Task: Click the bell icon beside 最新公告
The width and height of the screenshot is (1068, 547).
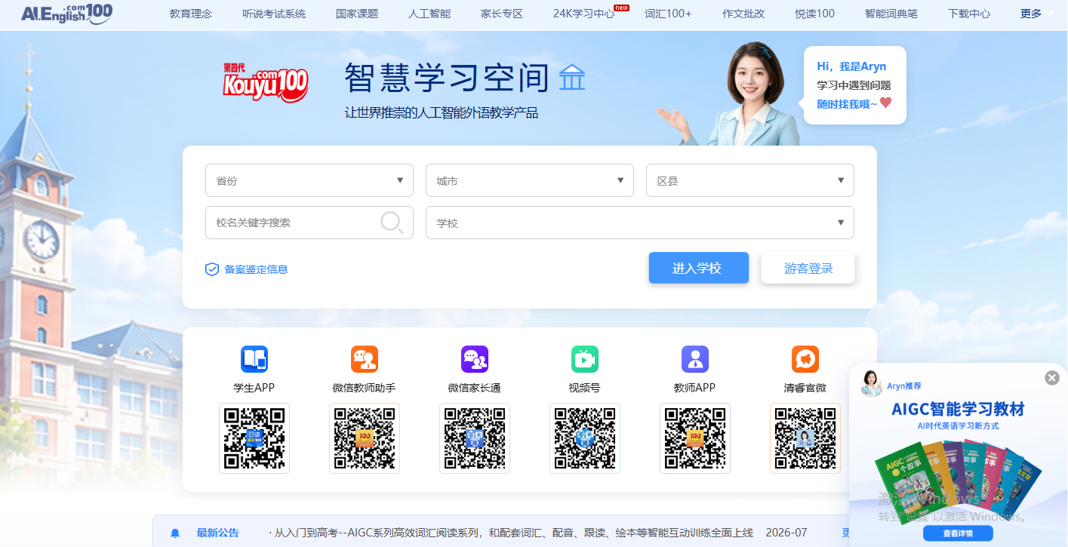Action: (x=175, y=533)
